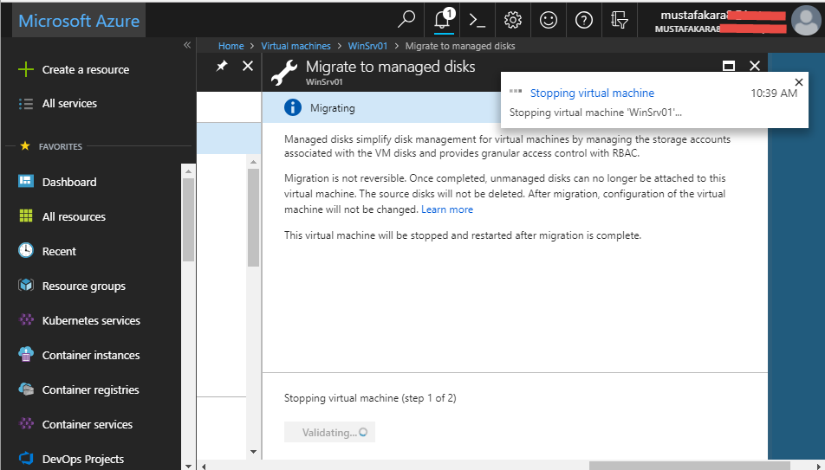Maximize the Migrate to managed disks blade
The width and height of the screenshot is (825, 470).
click(729, 66)
